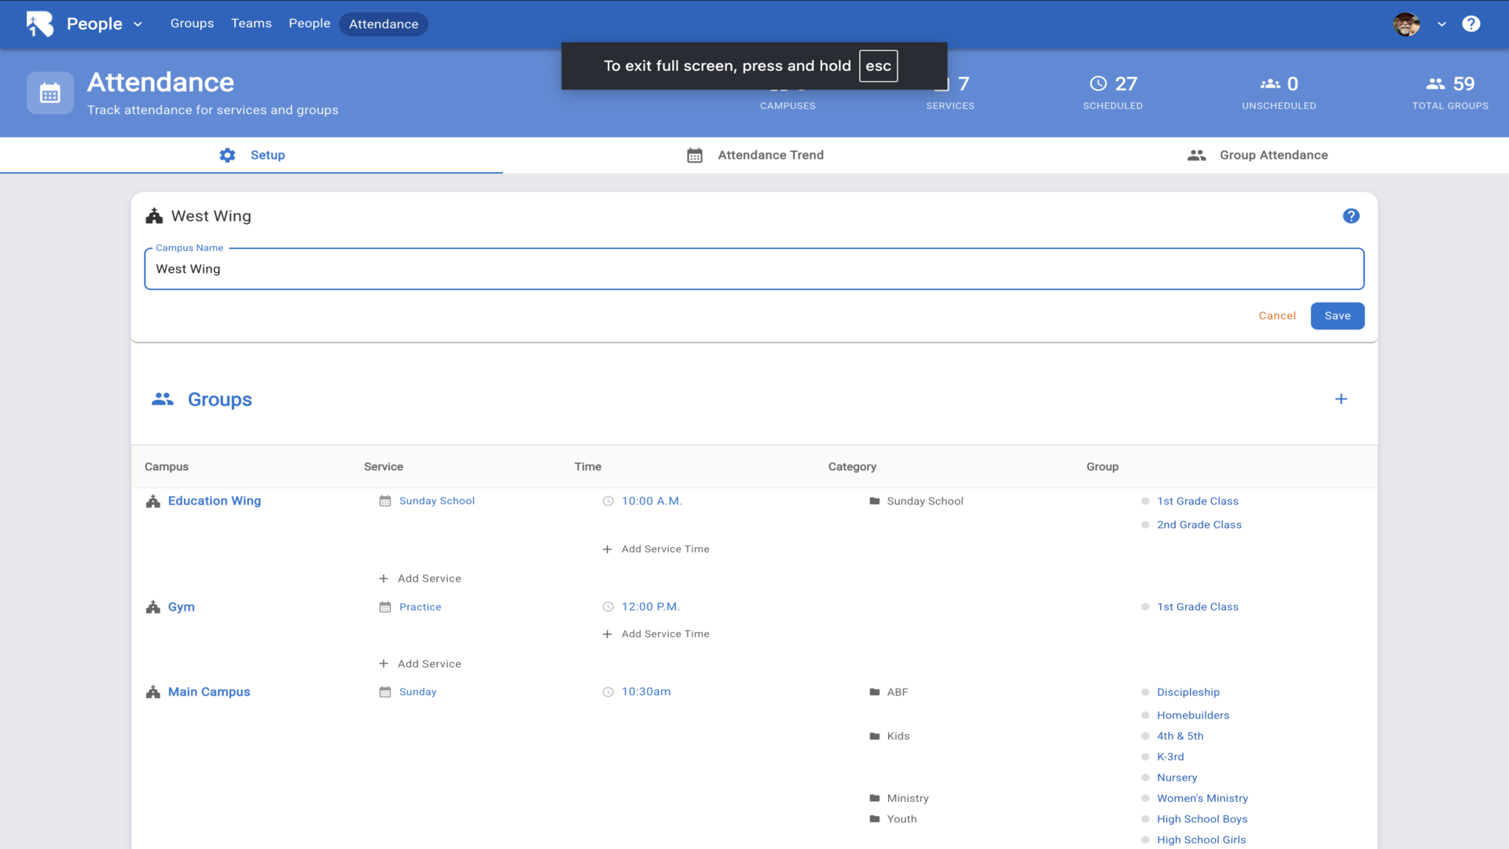Click the clock icon next to 10:00 A.M.

tap(608, 502)
